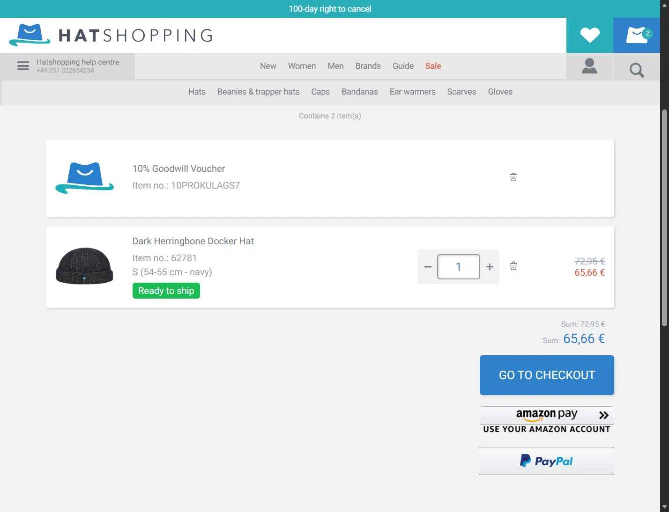Browse the Ear warmers category
This screenshot has height=512, width=669.
[412, 92]
